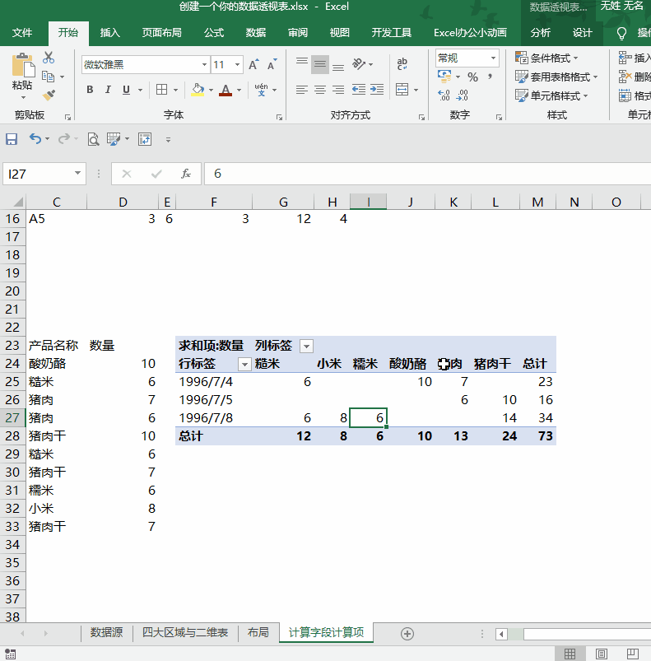
Task: Open font size dropdown
Action: (x=237, y=64)
